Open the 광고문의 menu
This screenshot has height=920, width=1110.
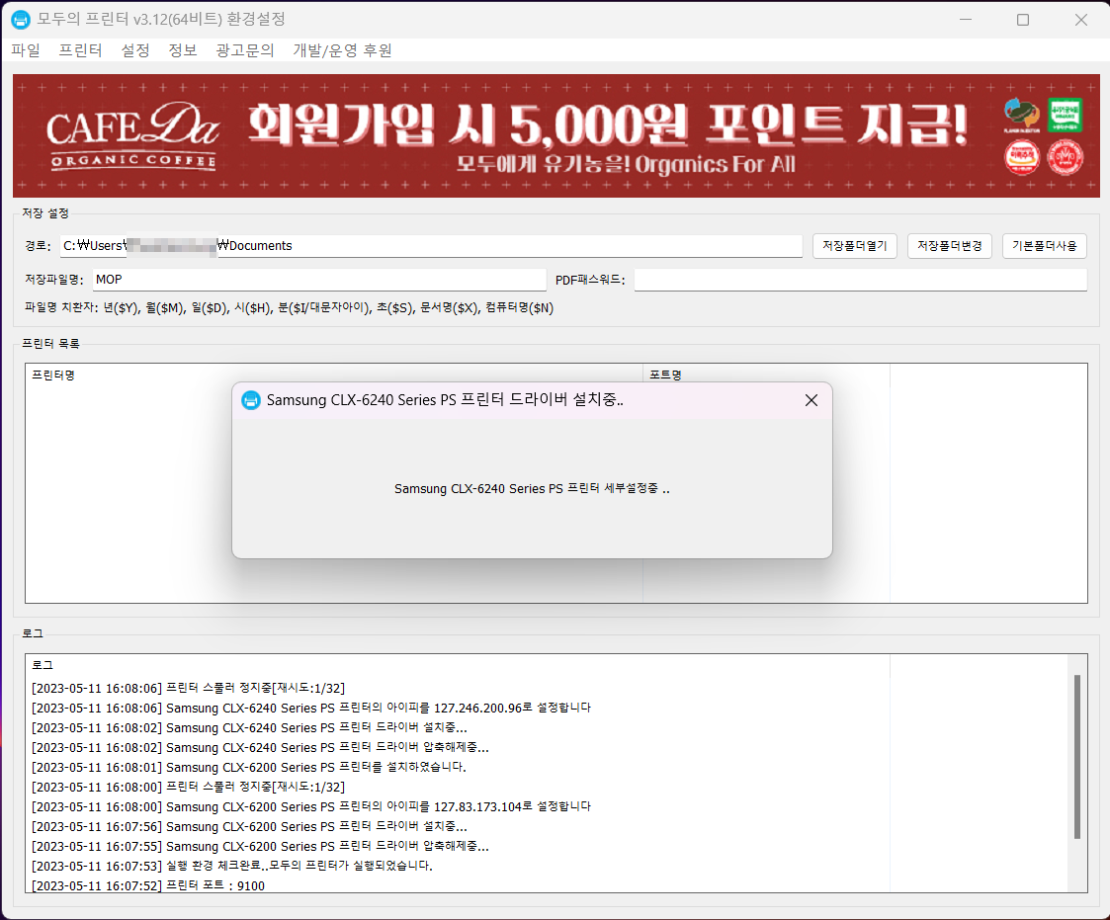click(x=245, y=50)
